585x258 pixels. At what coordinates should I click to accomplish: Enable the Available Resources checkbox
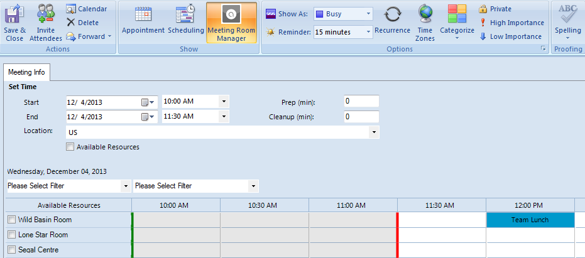tap(70, 147)
